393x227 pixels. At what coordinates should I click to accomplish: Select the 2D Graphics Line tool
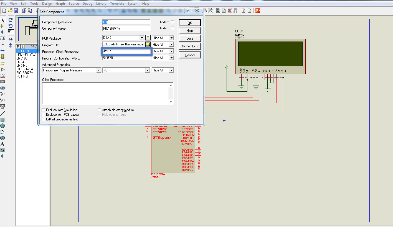tap(3, 114)
